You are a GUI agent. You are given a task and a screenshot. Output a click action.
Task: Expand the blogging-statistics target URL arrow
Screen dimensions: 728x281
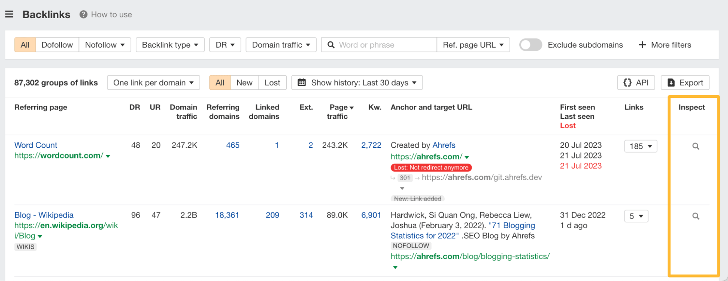tap(395, 268)
